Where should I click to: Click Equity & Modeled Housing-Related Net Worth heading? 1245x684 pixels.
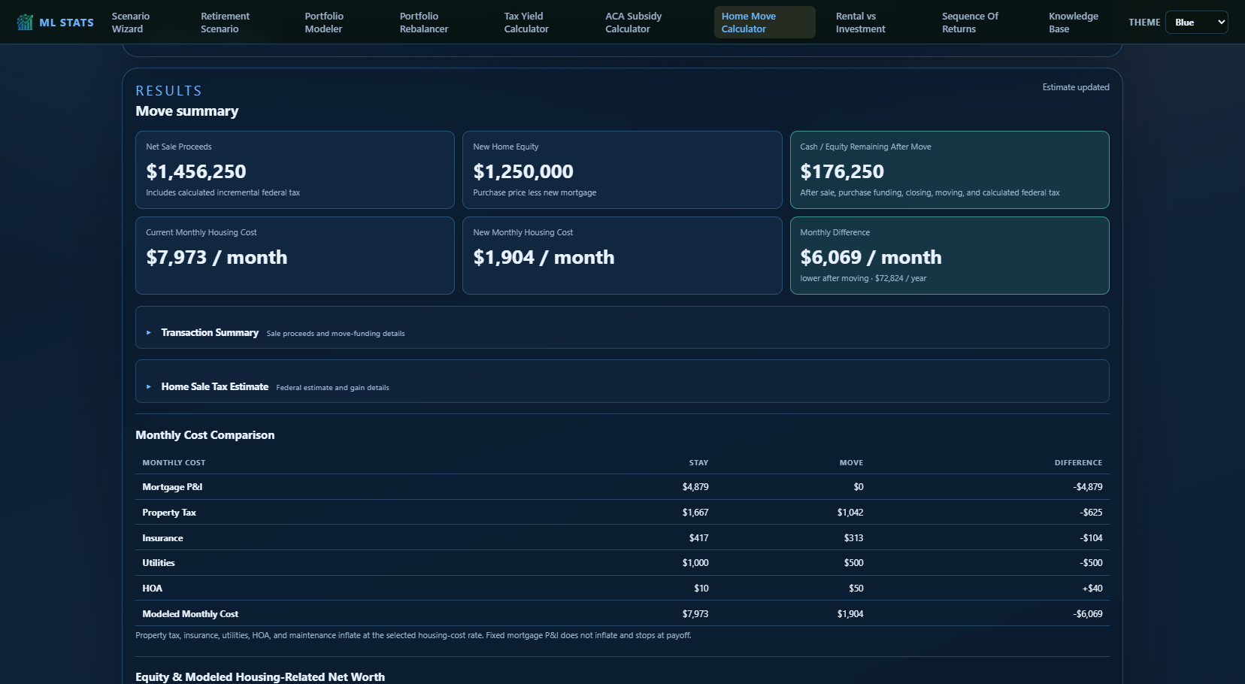(260, 677)
